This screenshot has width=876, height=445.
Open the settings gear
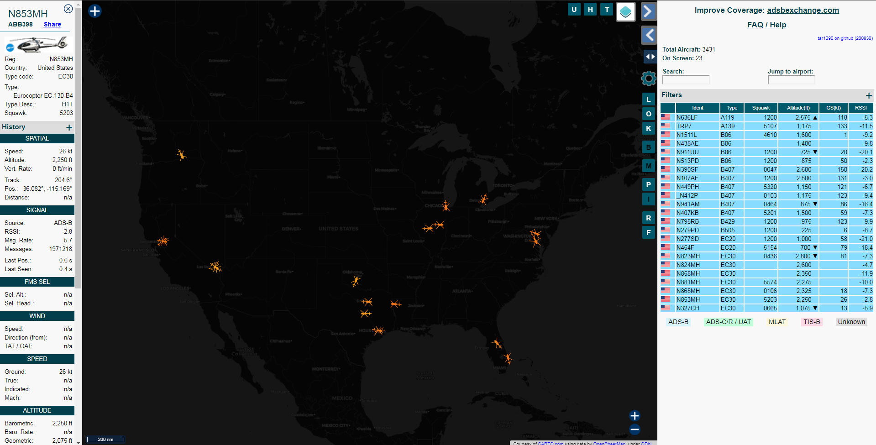(x=649, y=79)
